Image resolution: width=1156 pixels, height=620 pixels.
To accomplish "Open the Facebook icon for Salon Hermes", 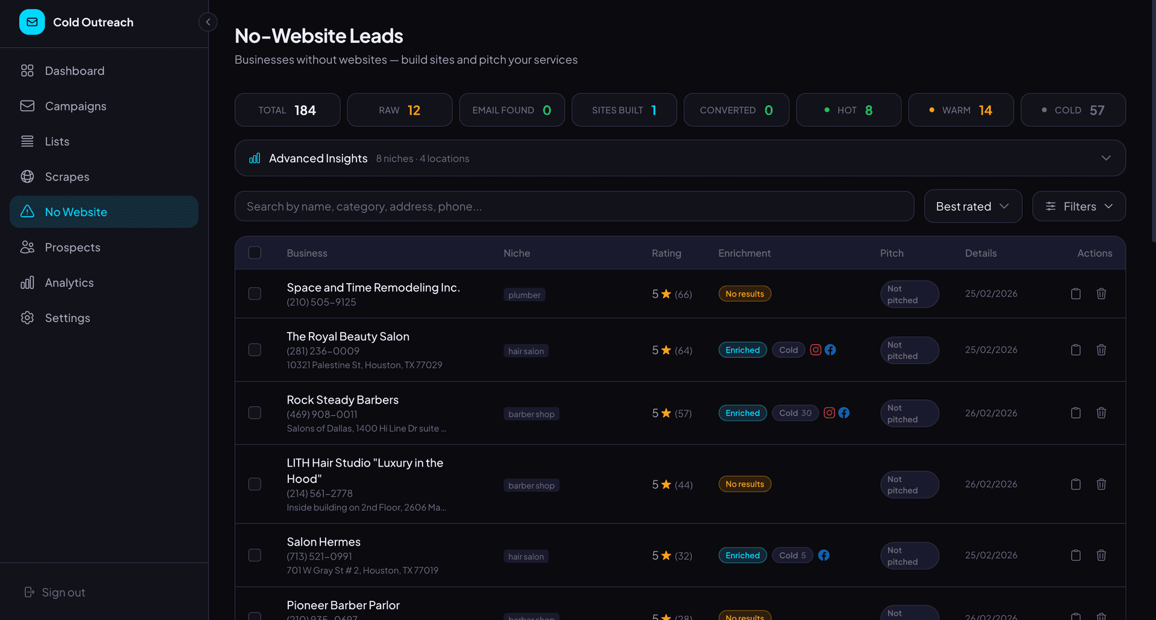I will (824, 556).
